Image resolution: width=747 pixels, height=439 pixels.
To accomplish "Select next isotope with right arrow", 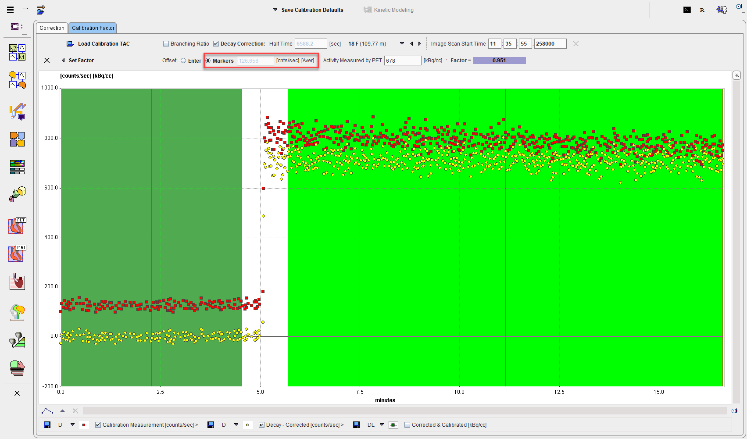I will pos(420,43).
